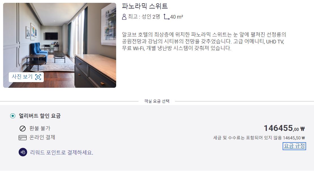The width and height of the screenshot is (314, 171).
Task: Click the 사진 보기 photo view button
Action: pos(26,77)
